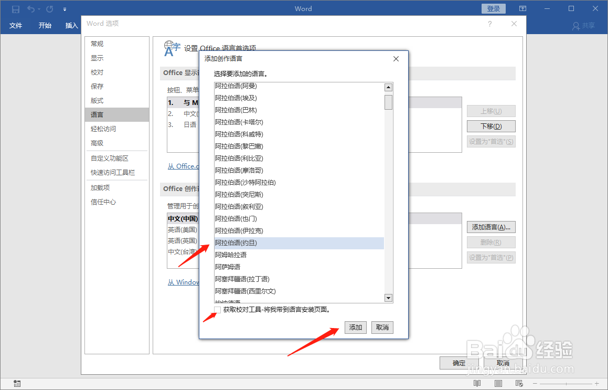Open the 插入 ribbon tab
The width and height of the screenshot is (608, 390).
72,26
